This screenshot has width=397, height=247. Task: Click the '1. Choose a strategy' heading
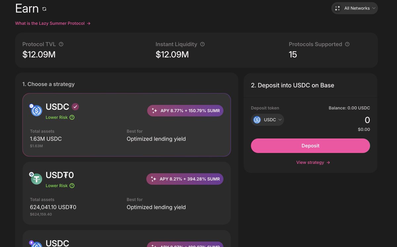click(x=49, y=84)
